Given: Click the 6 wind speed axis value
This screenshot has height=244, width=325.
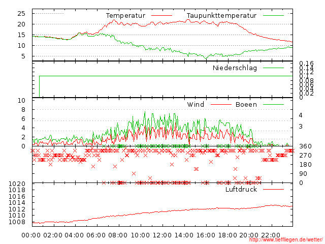Looking at the screenshot, I should point(23,118).
